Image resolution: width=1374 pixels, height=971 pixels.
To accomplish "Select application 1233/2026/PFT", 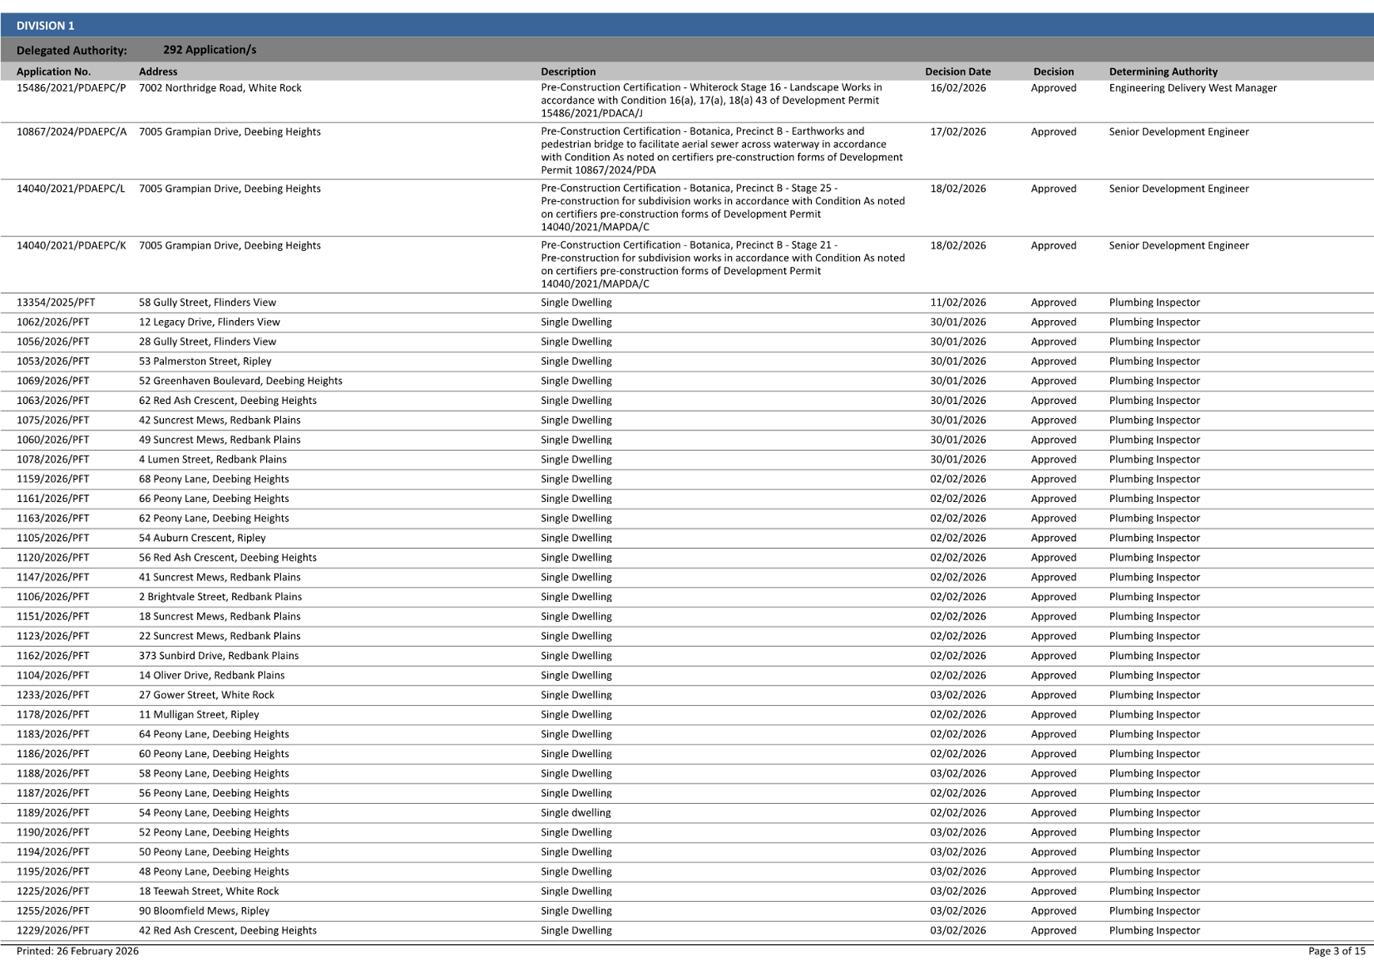I will click(x=53, y=695).
